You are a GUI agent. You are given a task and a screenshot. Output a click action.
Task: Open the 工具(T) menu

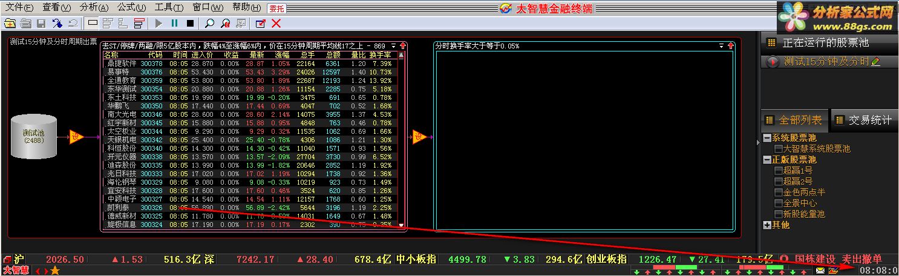point(169,8)
